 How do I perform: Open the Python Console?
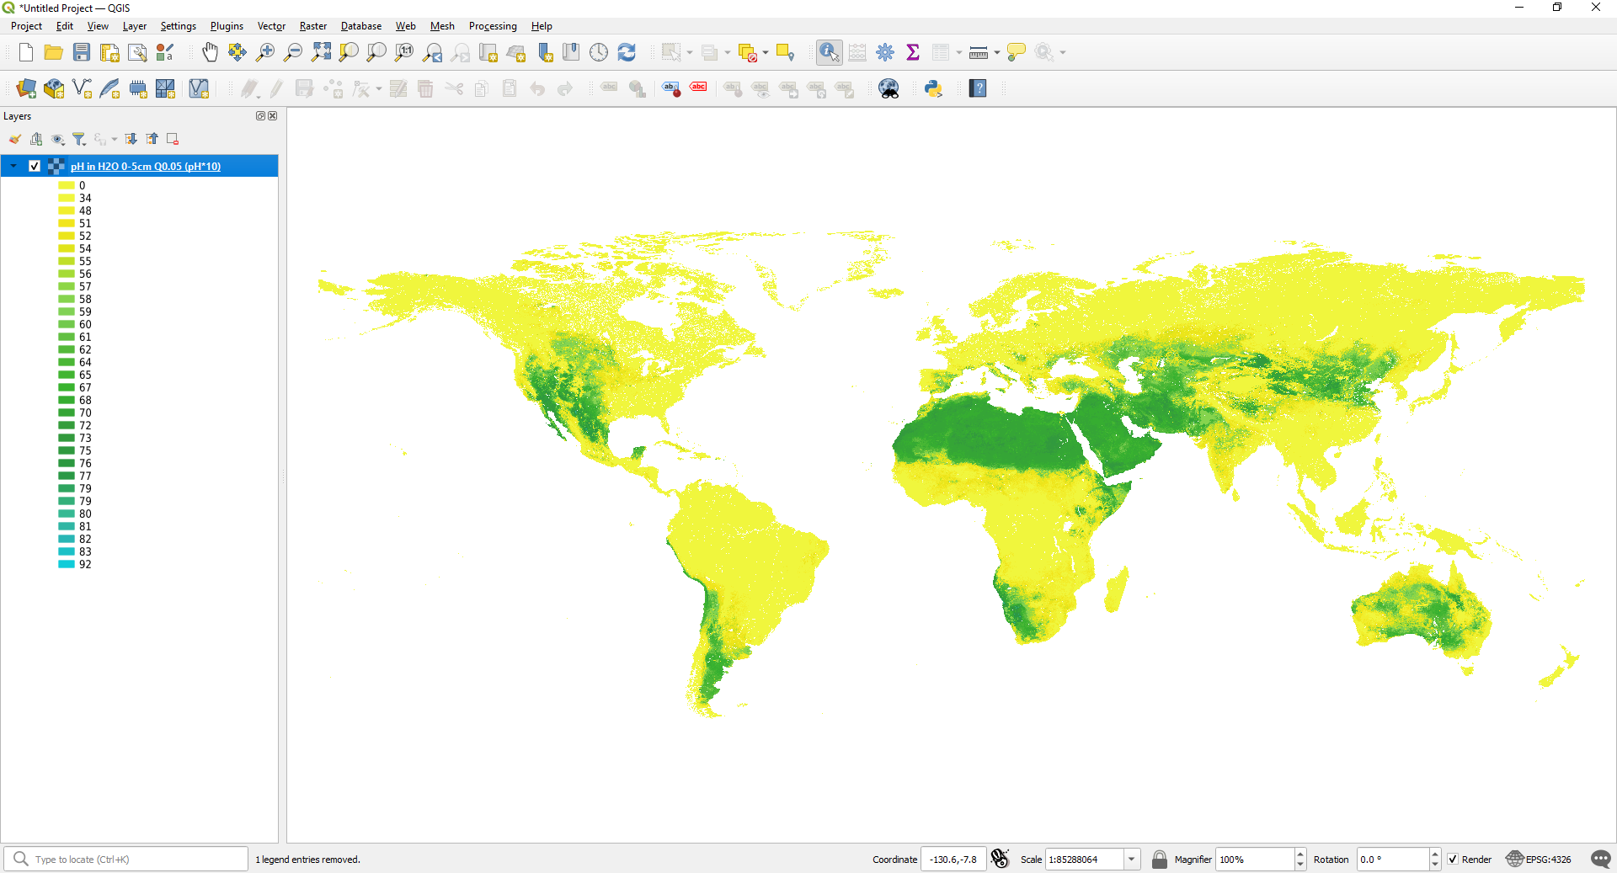(x=933, y=88)
